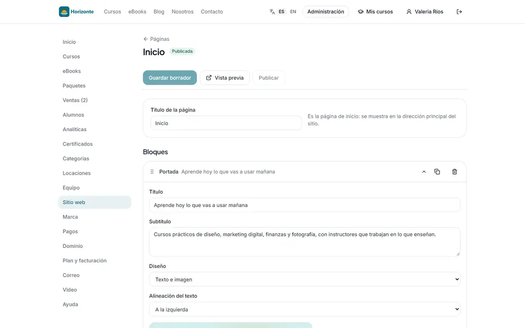Click into the Subtítulo text area
Viewport: 525px width, 328px height.
[305, 242]
